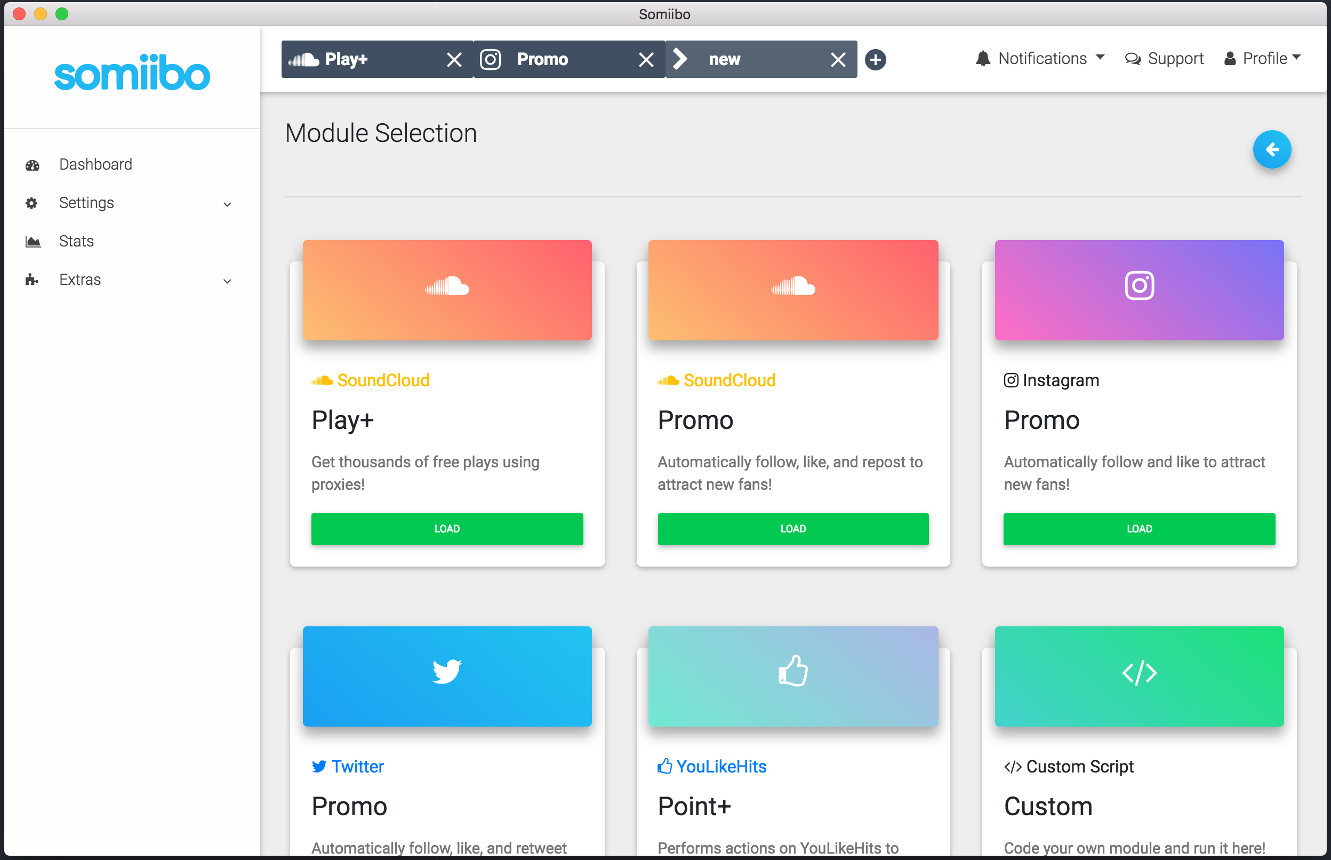Click the Dashboard gauge icon
Viewport: 1331px width, 860px height.
(33, 165)
